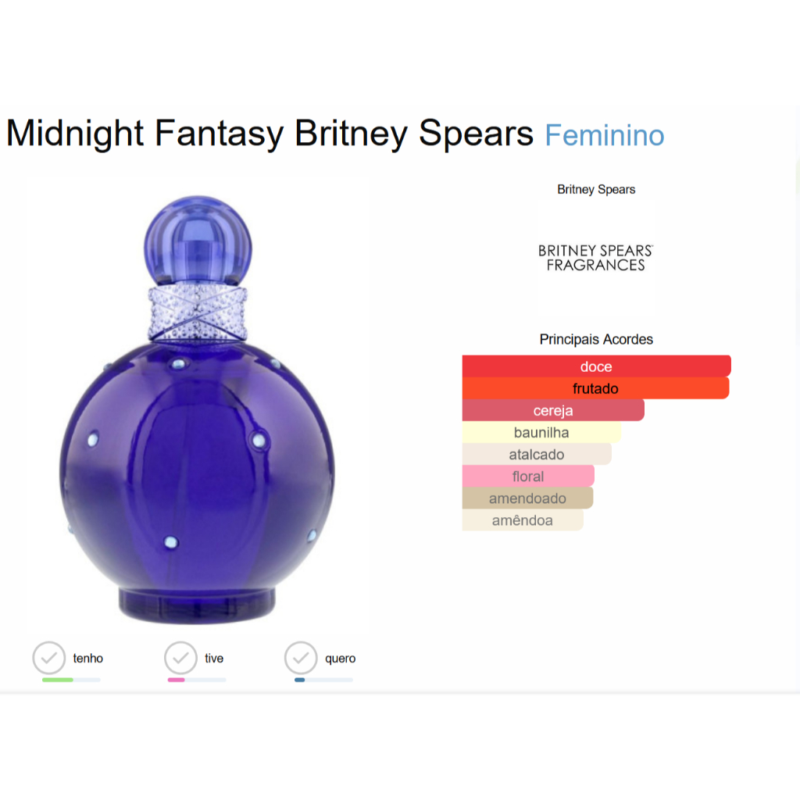
Task: Click the Feminino gender label
Action: pyautogui.click(x=605, y=135)
